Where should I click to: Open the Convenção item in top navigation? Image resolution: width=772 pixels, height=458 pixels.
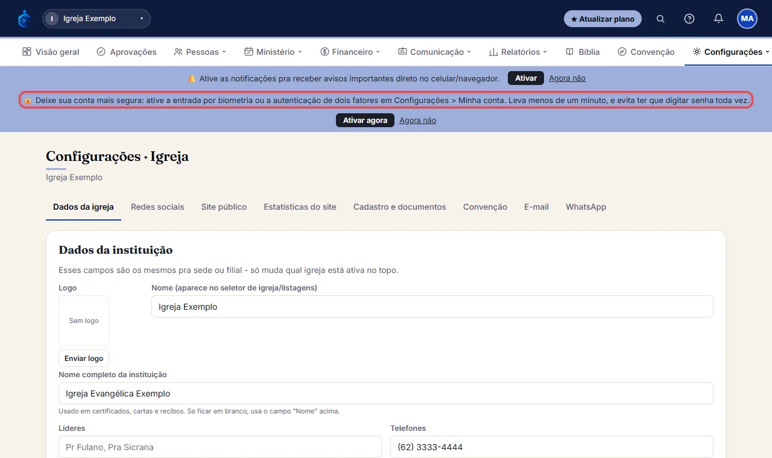[x=646, y=52]
